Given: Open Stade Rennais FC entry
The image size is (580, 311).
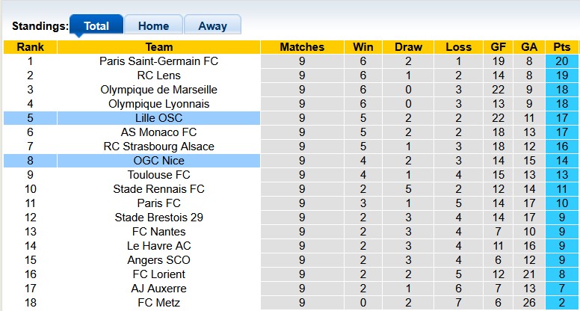Looking at the screenshot, I should pos(158,189).
